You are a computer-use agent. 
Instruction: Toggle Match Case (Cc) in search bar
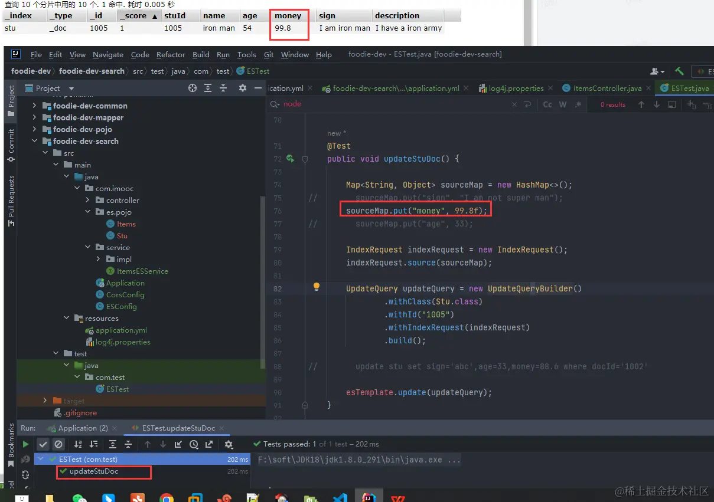[x=547, y=104]
